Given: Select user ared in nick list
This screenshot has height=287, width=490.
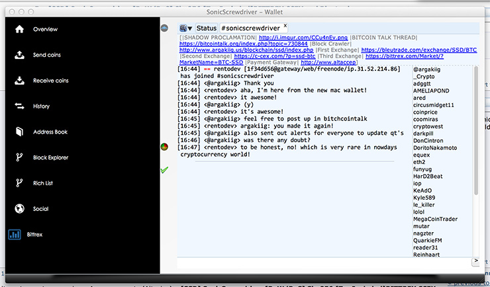Looking at the screenshot, I should 419,98.
